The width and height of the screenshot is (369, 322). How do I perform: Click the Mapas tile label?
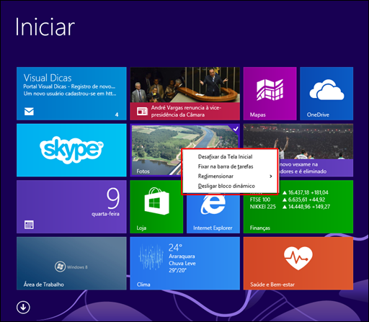[x=257, y=115]
